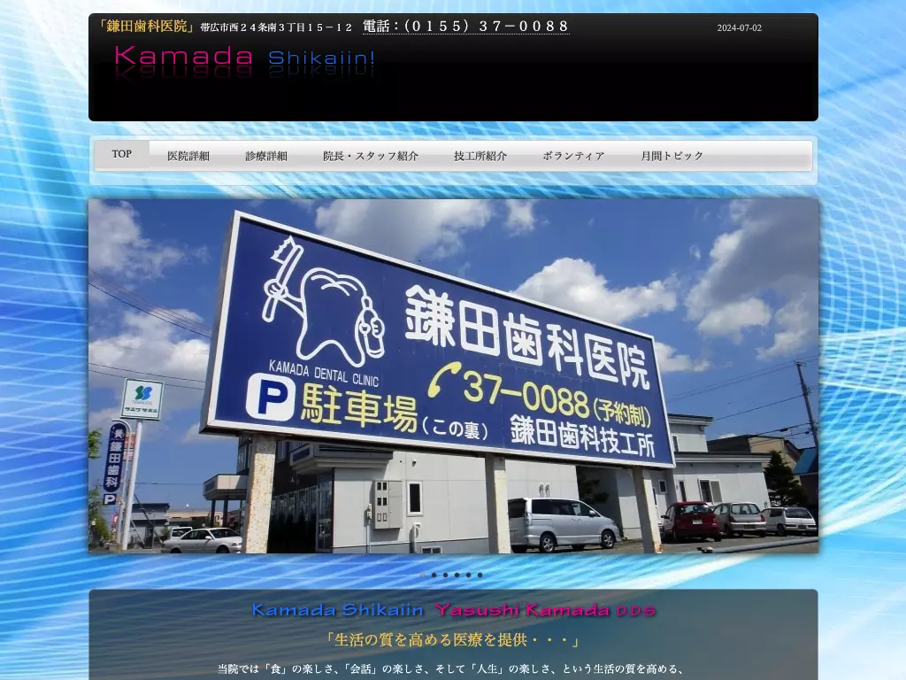
Task: Open 月間トピック from the navigation bar
Action: (672, 156)
